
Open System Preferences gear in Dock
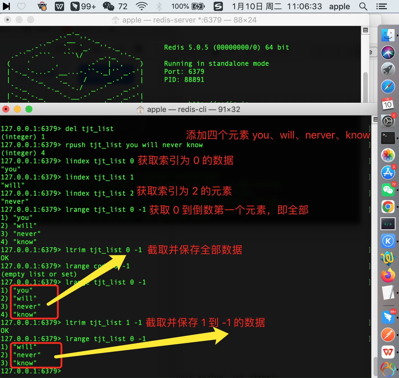(x=388, y=121)
